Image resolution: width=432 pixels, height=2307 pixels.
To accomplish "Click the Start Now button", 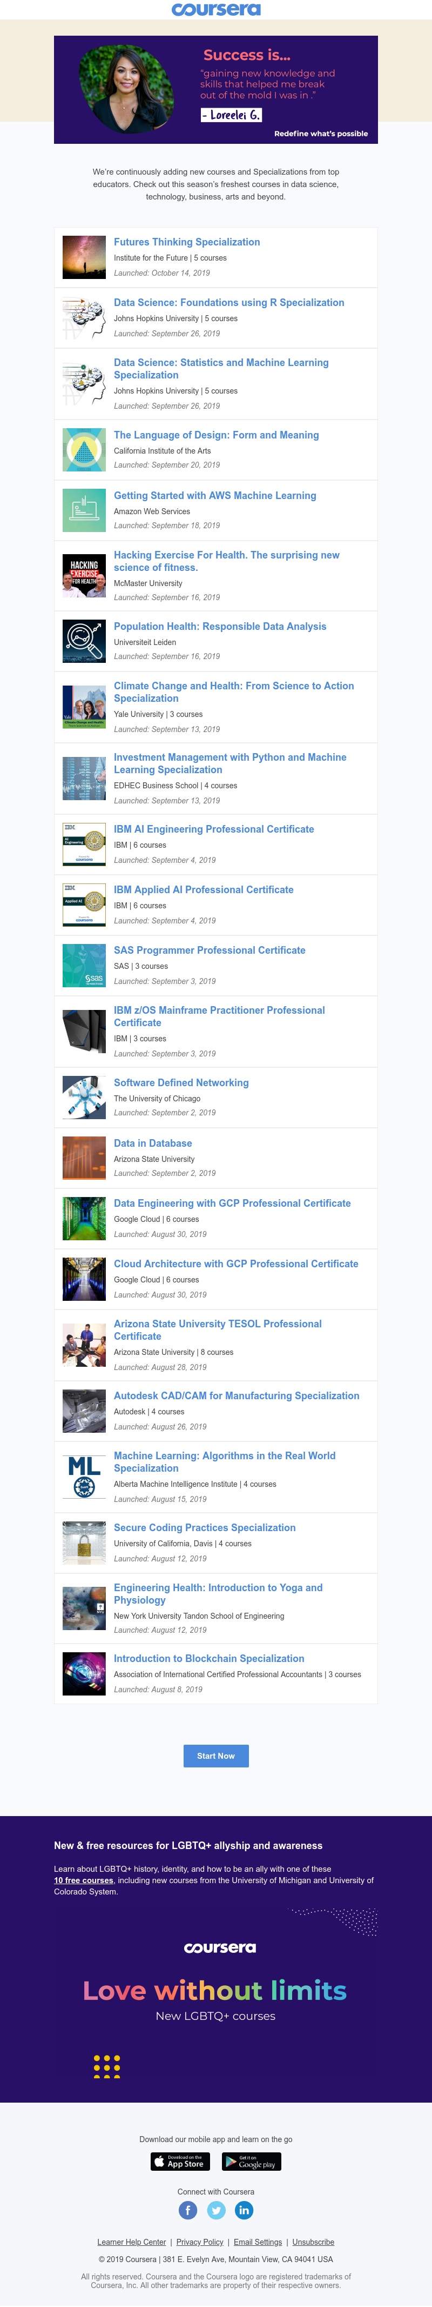I will click(215, 1756).
